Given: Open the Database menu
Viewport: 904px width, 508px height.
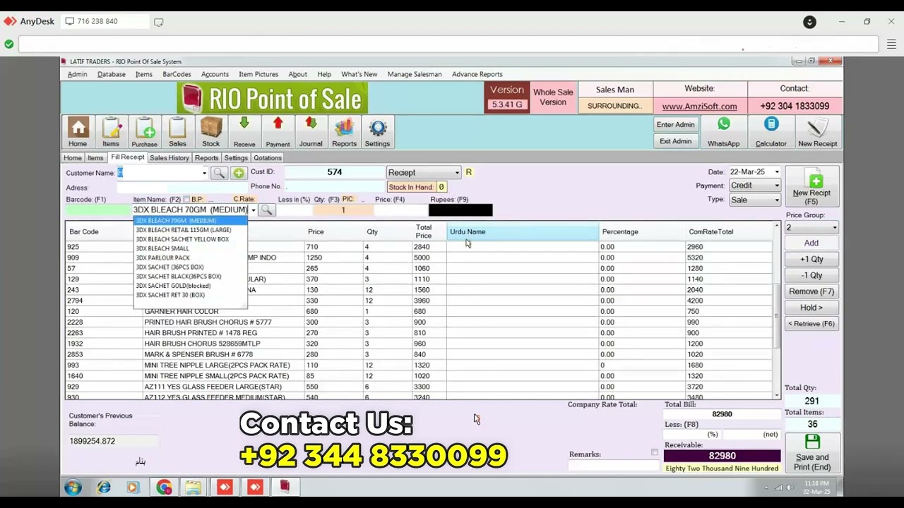Looking at the screenshot, I should [112, 74].
